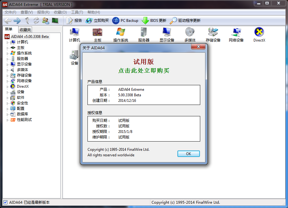Select 设备 in the left tree
The height and width of the screenshot is (208, 288).
click(x=21, y=92)
